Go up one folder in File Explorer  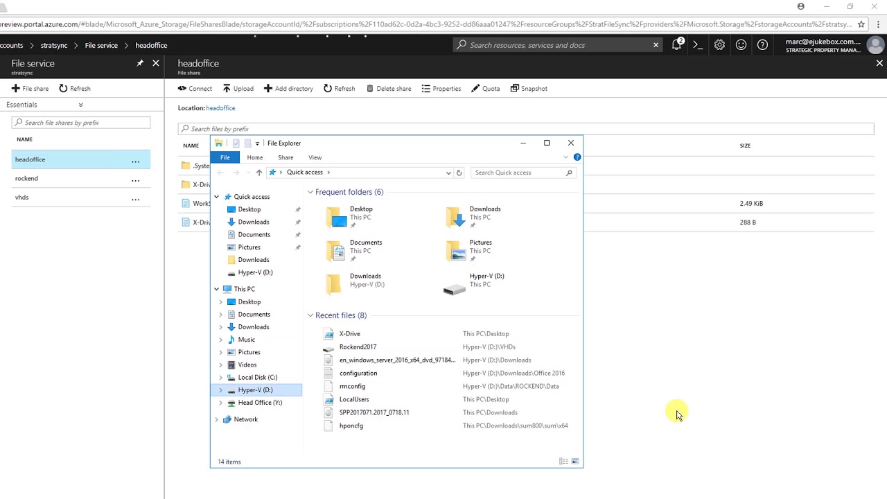click(x=259, y=173)
